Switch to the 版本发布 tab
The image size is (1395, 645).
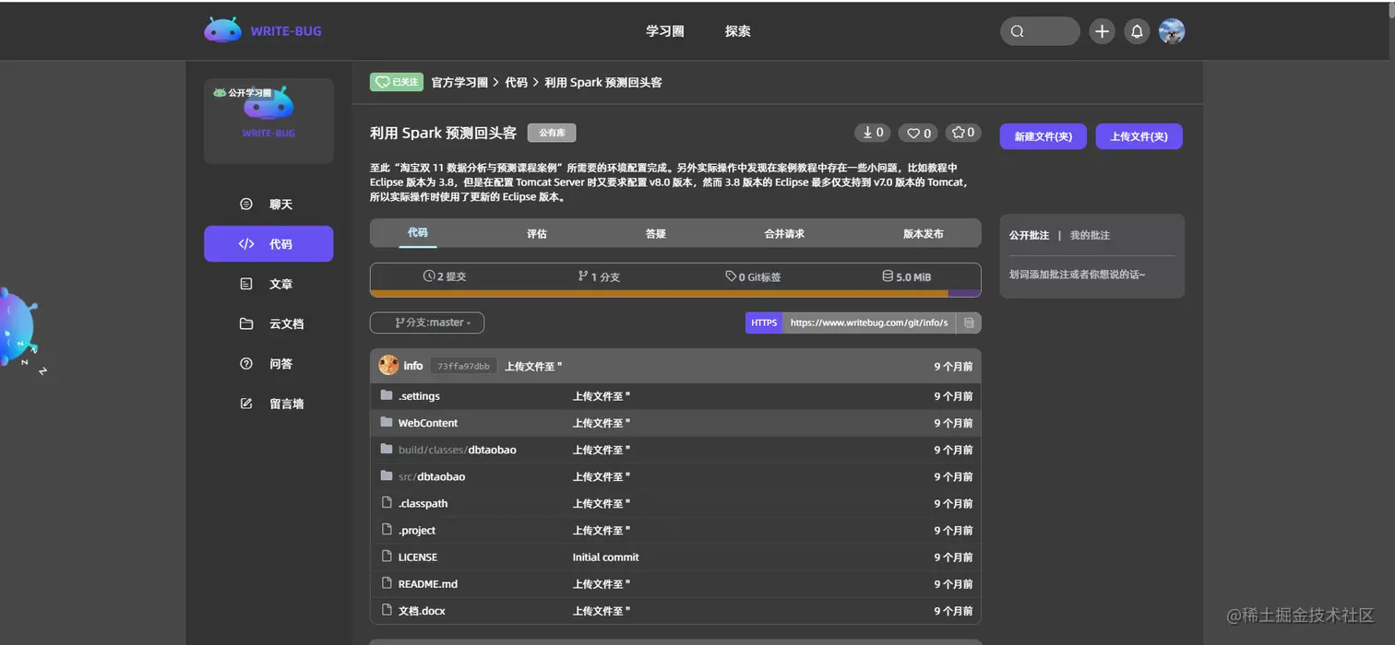click(x=924, y=234)
